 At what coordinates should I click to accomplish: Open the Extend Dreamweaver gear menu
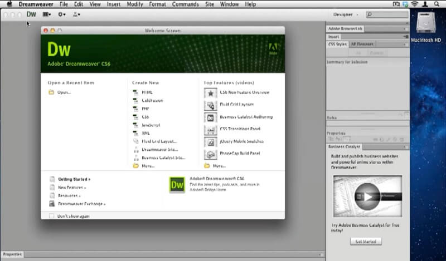(x=62, y=14)
